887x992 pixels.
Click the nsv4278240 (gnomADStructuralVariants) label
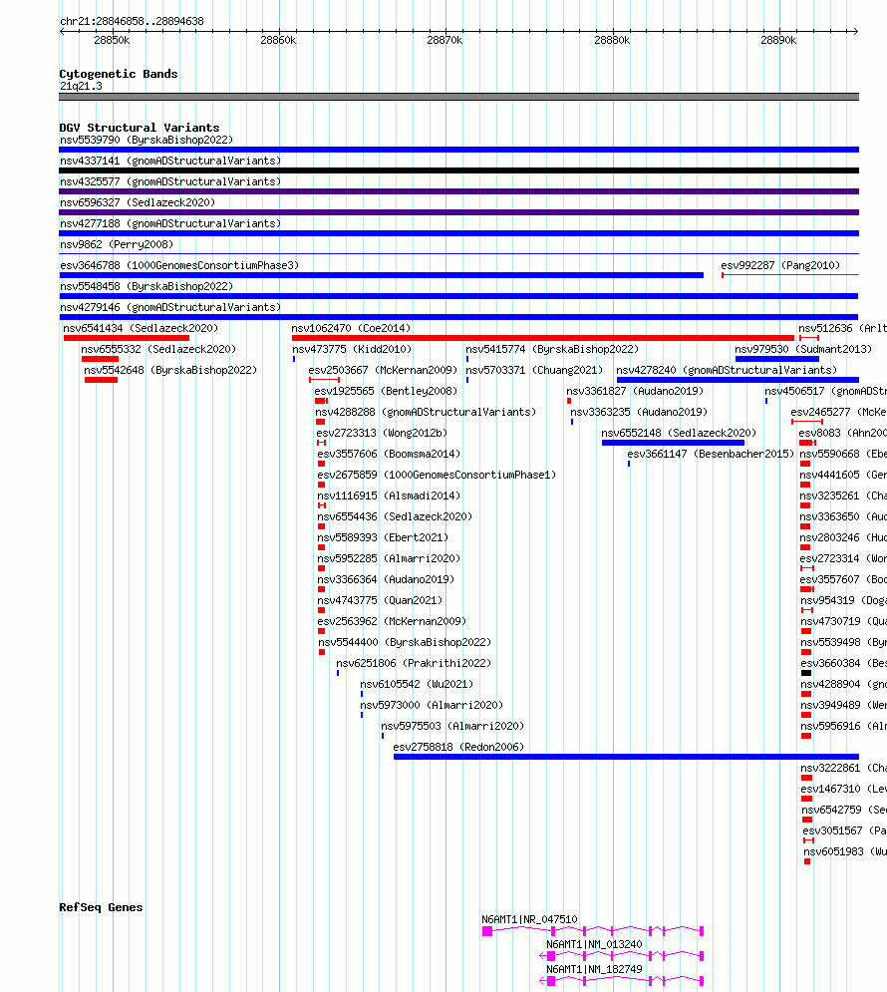727,370
